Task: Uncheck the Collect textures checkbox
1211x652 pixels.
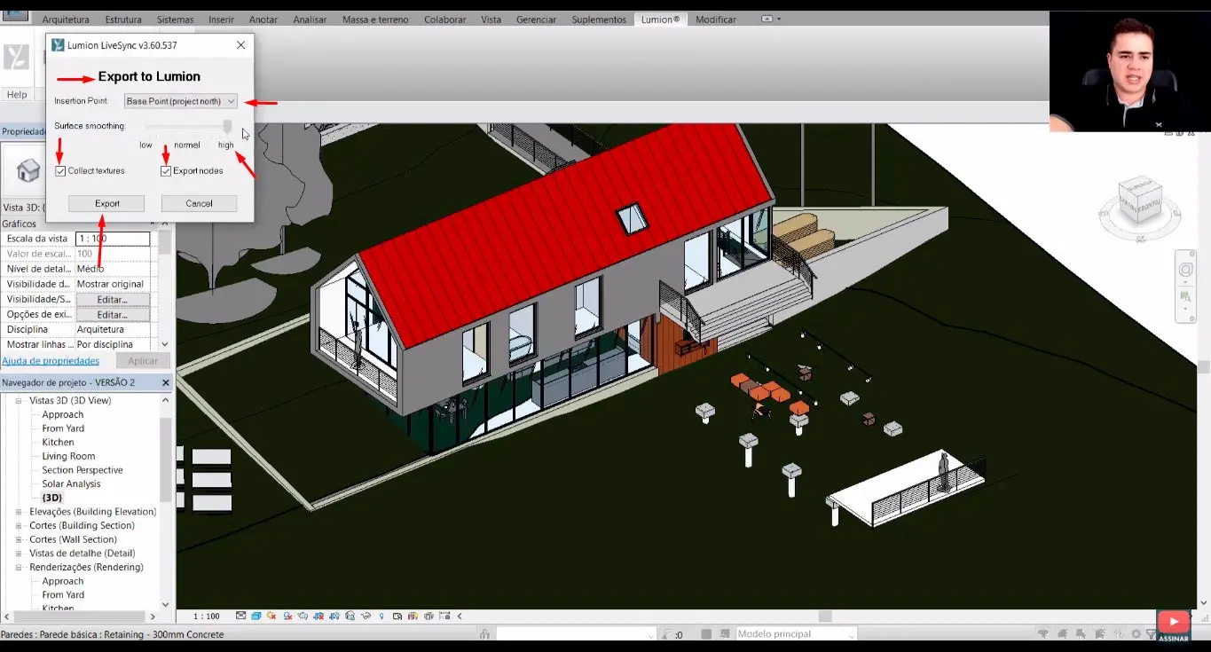Action: click(x=60, y=171)
